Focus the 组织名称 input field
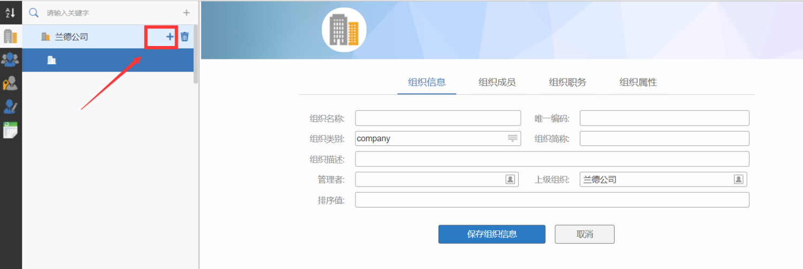Screen dimensions: 803x269 pyautogui.click(x=438, y=118)
